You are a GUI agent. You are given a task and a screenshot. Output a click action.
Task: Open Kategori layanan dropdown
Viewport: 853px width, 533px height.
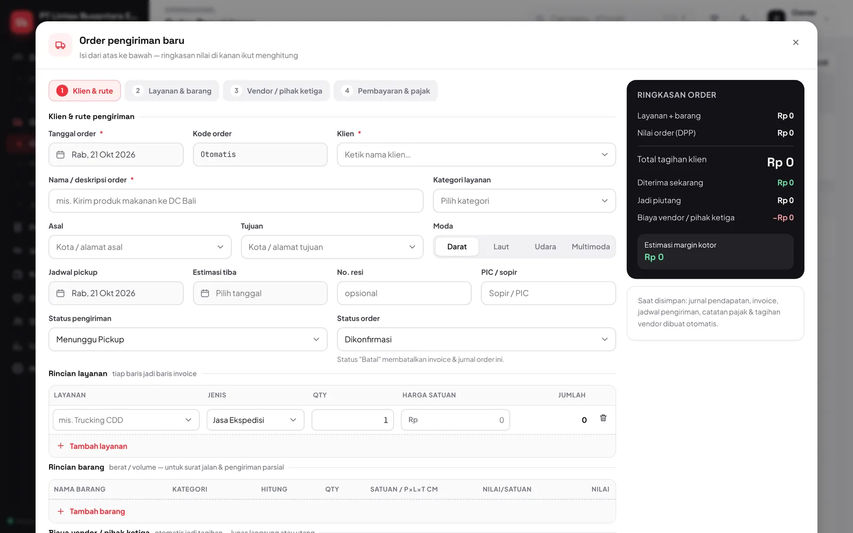[524, 201]
